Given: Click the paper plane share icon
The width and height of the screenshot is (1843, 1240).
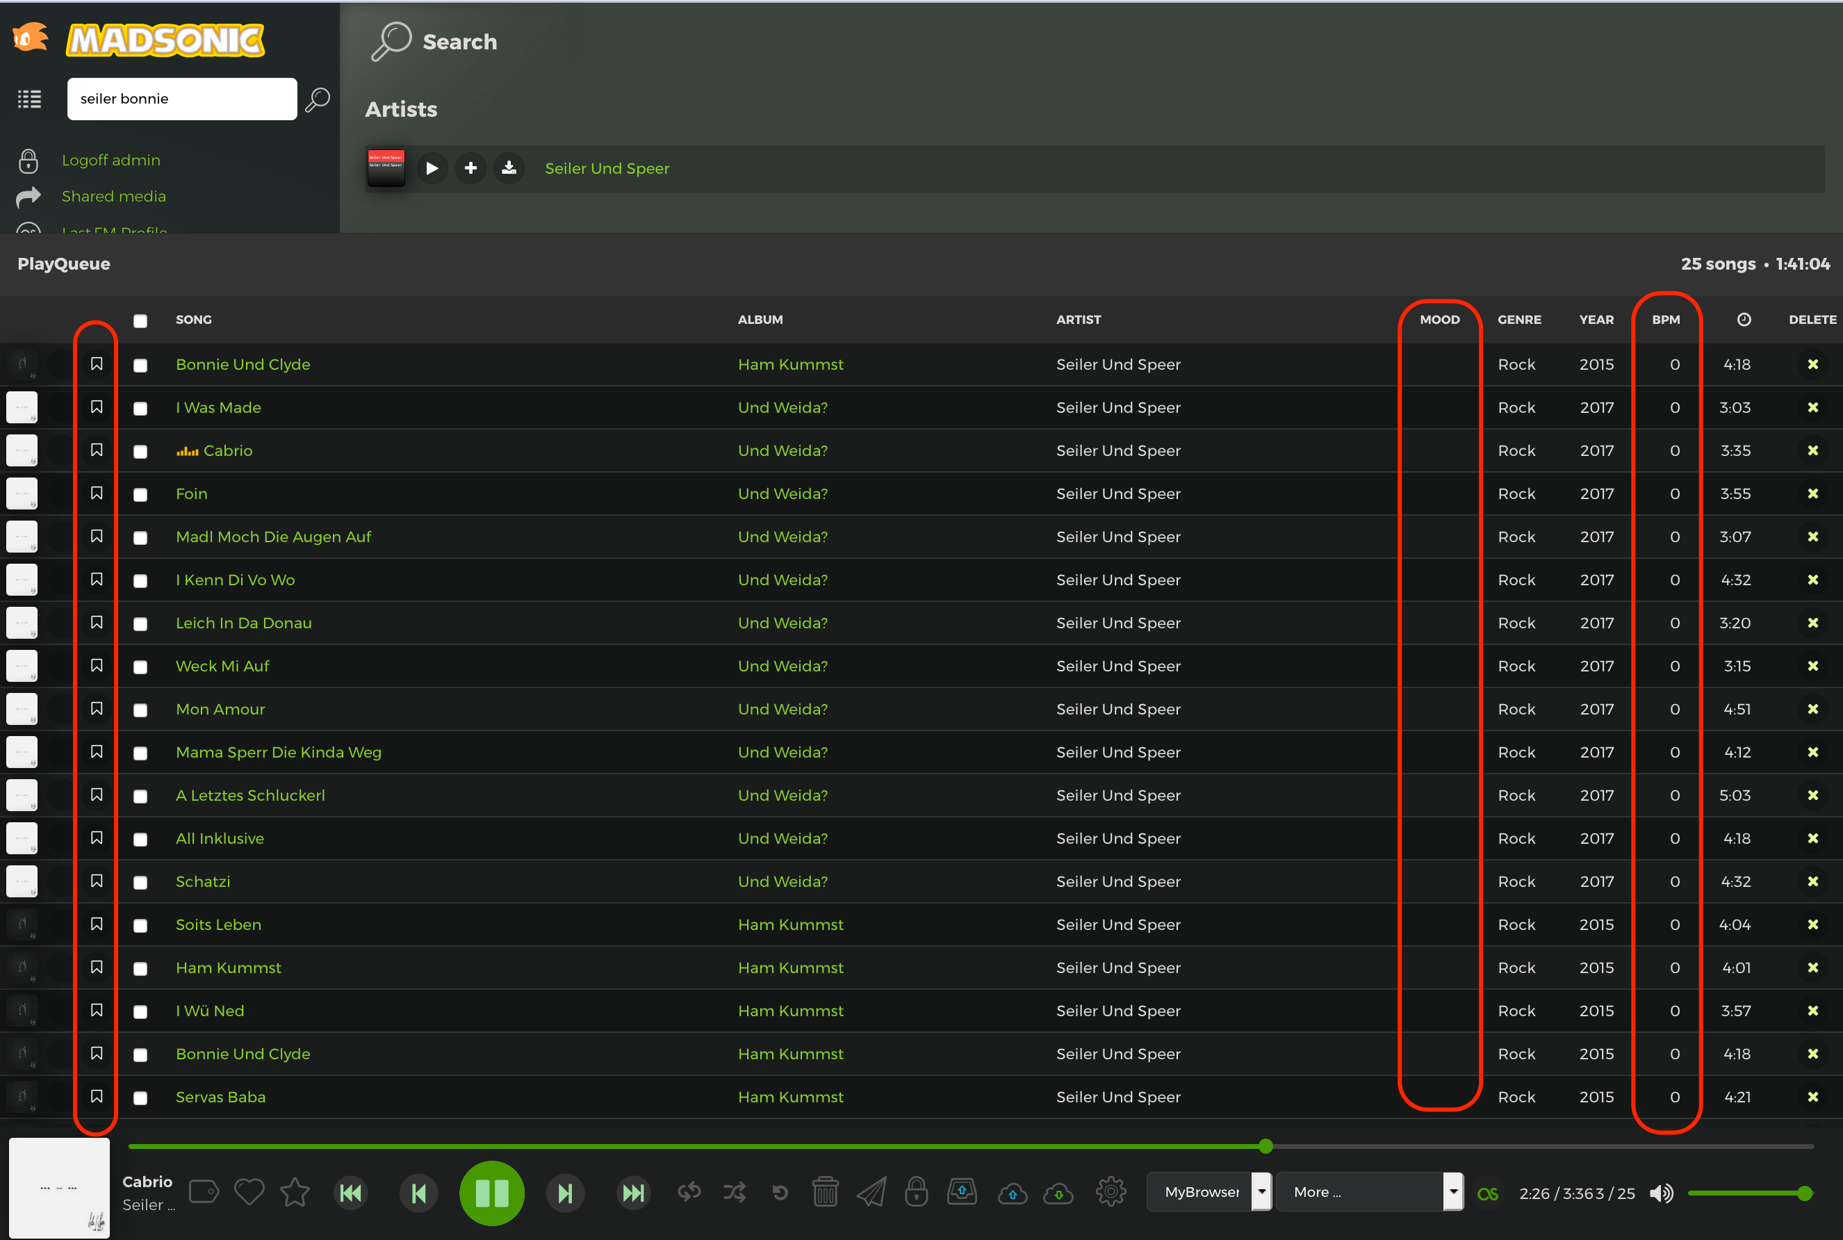Looking at the screenshot, I should [871, 1192].
